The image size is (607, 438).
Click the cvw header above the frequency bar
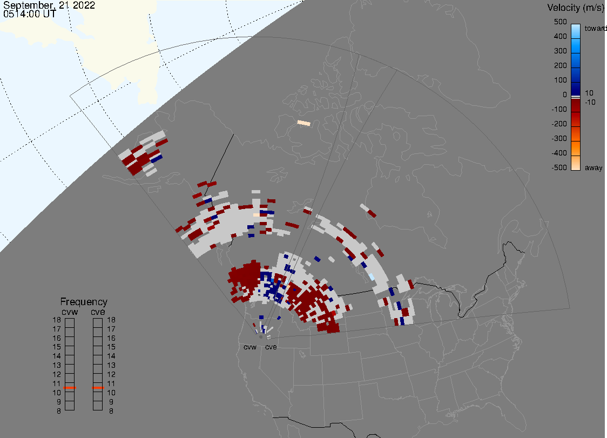tap(70, 312)
